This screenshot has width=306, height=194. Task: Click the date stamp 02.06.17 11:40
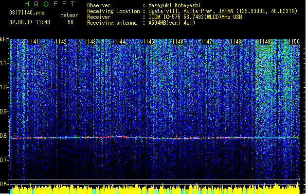pyautogui.click(x=30, y=22)
